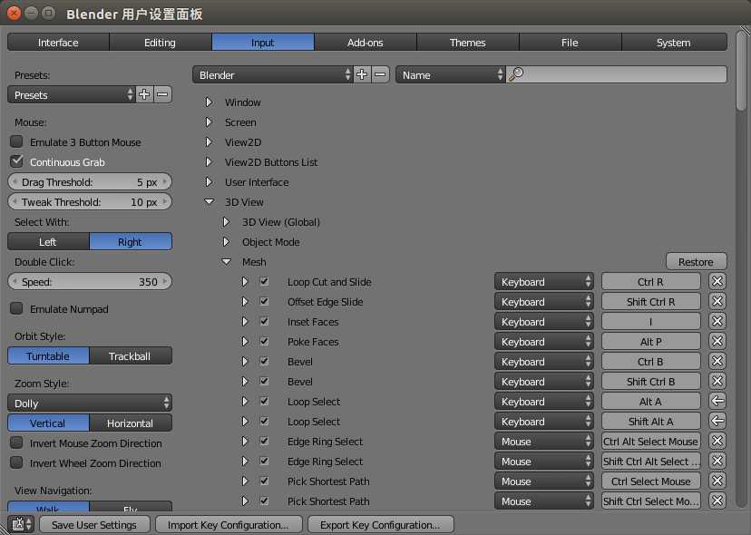This screenshot has height=535, width=751.
Task: Open the Add-ons tab
Action: click(x=366, y=42)
